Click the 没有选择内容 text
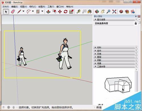 pyautogui.click(x=101, y=23)
